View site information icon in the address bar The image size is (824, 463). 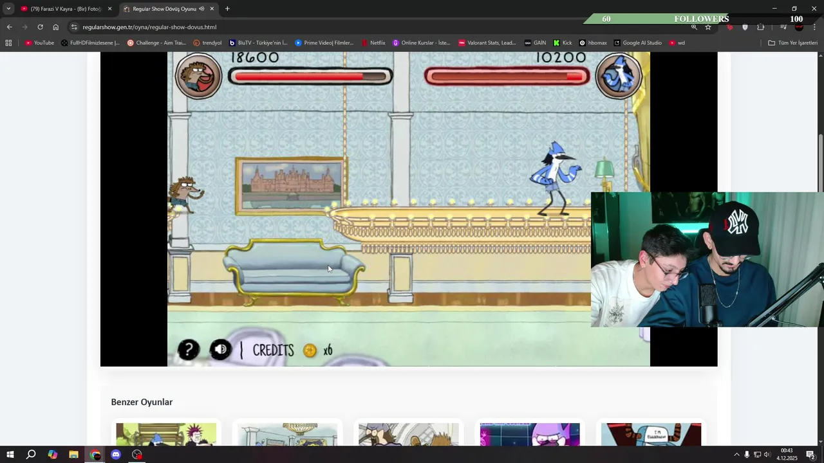74,27
